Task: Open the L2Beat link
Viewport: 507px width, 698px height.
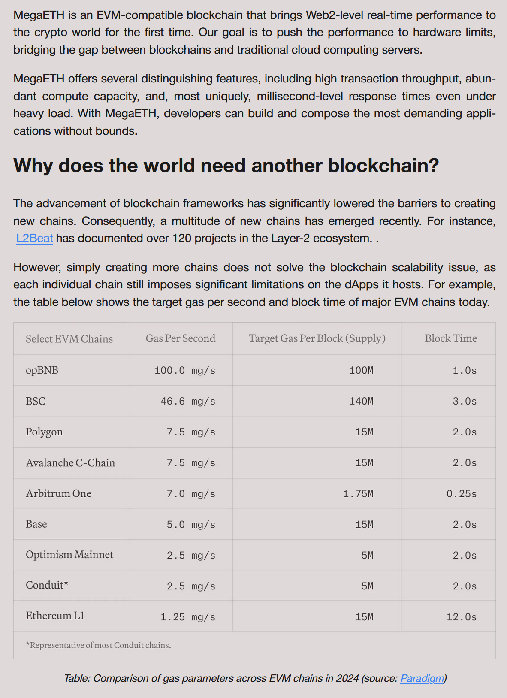Action: point(35,238)
